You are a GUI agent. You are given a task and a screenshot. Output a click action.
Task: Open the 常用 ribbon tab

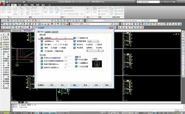pos(8,5)
